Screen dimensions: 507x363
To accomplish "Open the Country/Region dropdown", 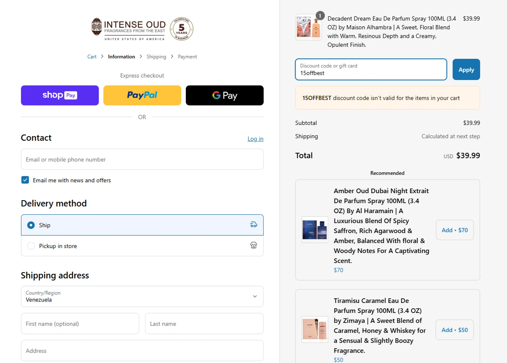I will point(142,296).
